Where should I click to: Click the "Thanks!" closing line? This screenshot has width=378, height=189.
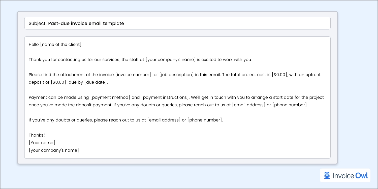pyautogui.click(x=37, y=135)
